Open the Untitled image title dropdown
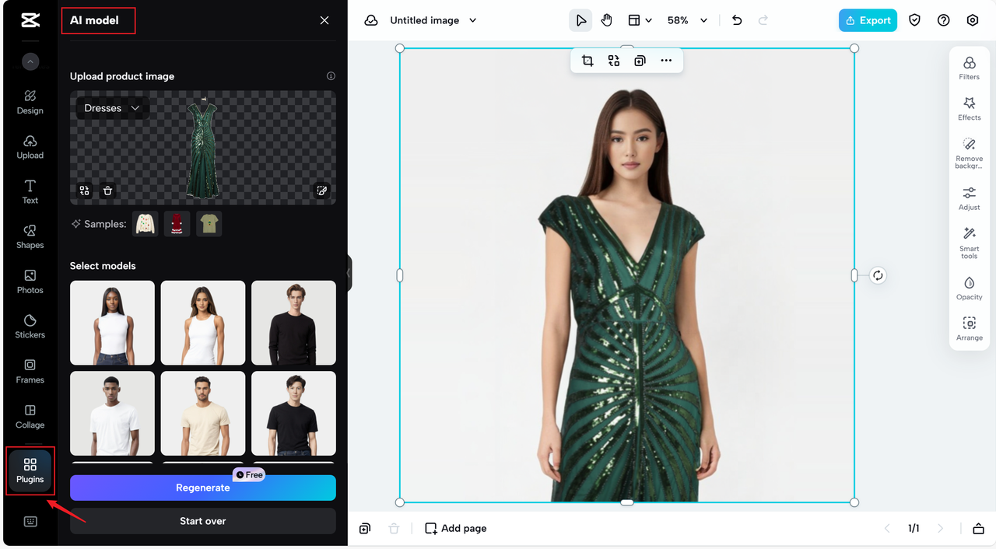996x549 pixels. (x=433, y=20)
